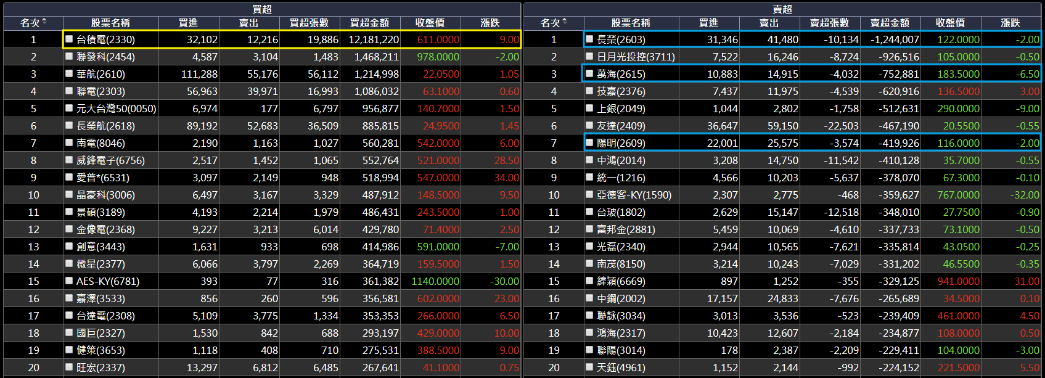Click 收盤價 header in 買超 table

[430, 23]
